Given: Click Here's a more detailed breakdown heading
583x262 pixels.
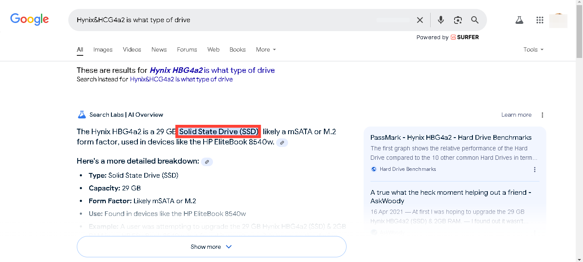Looking at the screenshot, I should (138, 161).
